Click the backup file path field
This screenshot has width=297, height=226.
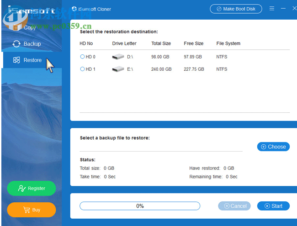point(161,147)
